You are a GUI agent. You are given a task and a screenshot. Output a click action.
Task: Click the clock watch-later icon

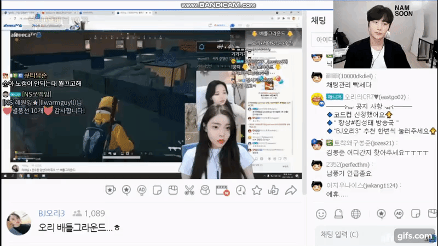pyautogui.click(x=240, y=190)
